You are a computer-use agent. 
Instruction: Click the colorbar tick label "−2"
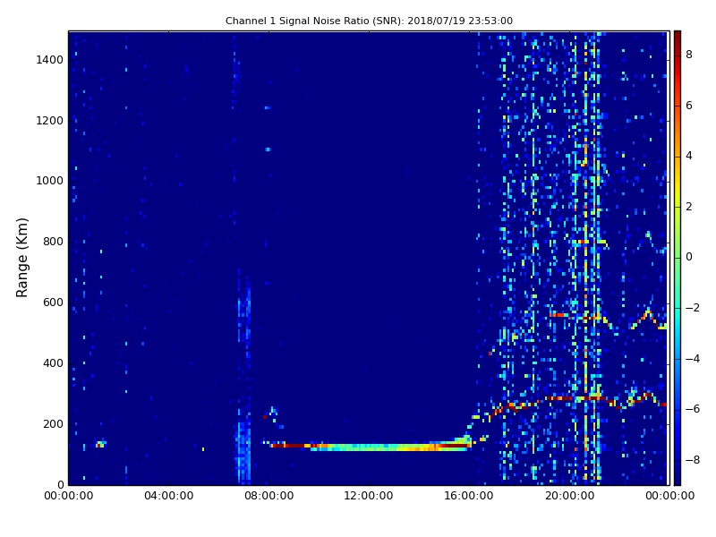pos(693,308)
